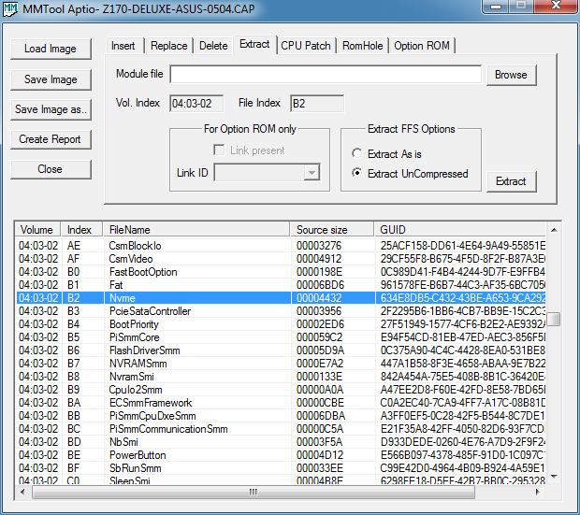Click the Load Image button
The image size is (580, 515).
pyautogui.click(x=51, y=49)
